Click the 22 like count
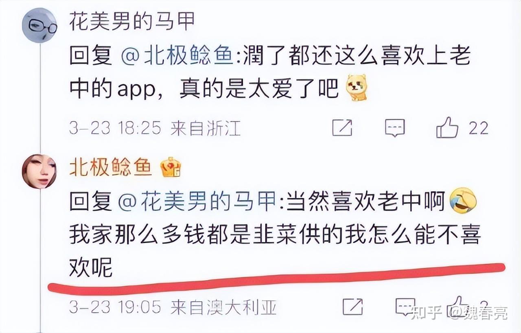This screenshot has height=333, width=521. click(x=479, y=128)
